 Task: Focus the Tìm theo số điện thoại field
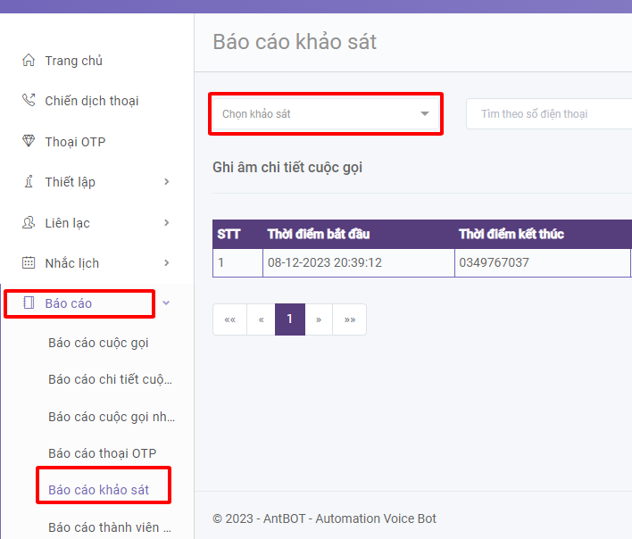(x=549, y=114)
